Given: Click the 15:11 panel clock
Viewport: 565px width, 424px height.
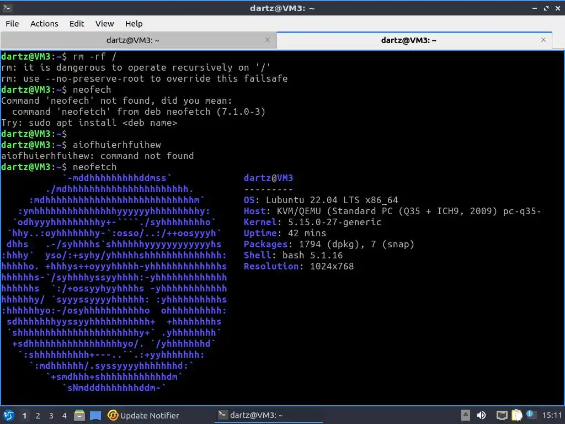Looking at the screenshot, I should 552,415.
